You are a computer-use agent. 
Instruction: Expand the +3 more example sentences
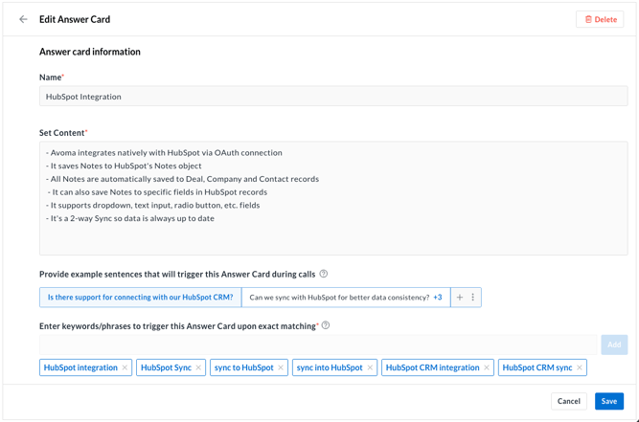[x=438, y=298]
